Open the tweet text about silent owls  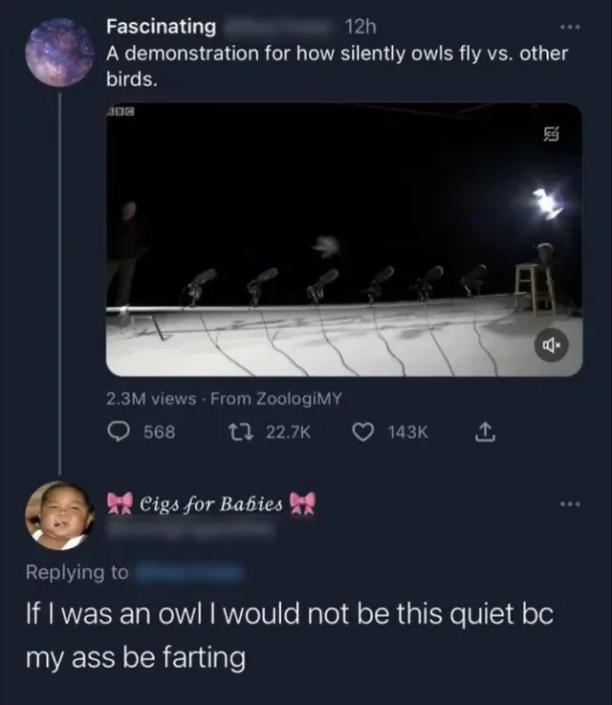pos(335,65)
